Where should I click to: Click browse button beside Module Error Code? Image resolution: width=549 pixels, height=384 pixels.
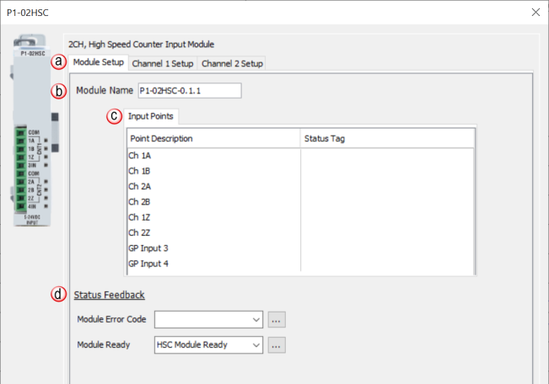(277, 320)
